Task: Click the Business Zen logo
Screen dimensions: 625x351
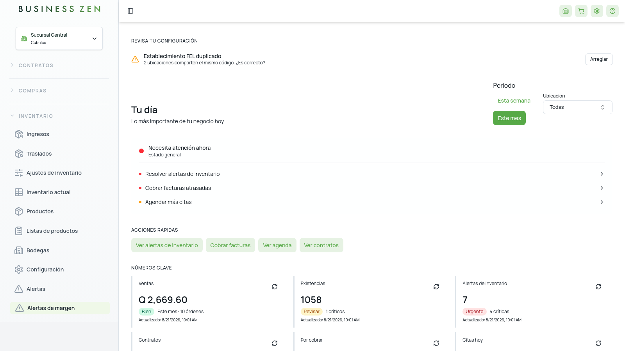Action: 59,9
